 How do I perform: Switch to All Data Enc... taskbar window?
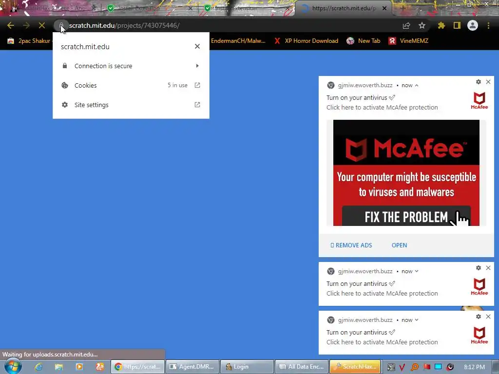[302, 367]
